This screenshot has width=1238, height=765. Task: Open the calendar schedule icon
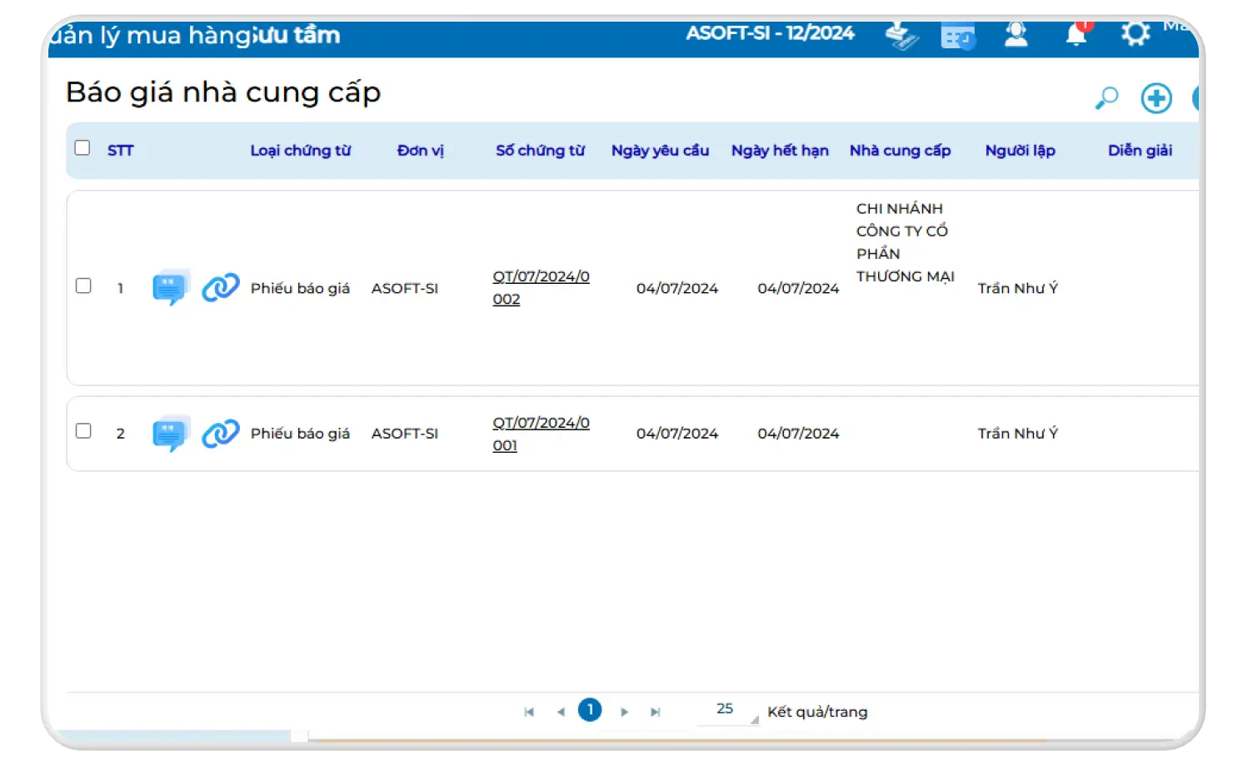pyautogui.click(x=957, y=37)
